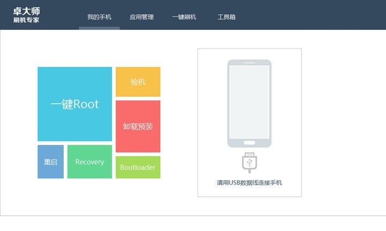Click the Bootloader tile
Viewport: 386px width, 231px height.
(x=138, y=167)
